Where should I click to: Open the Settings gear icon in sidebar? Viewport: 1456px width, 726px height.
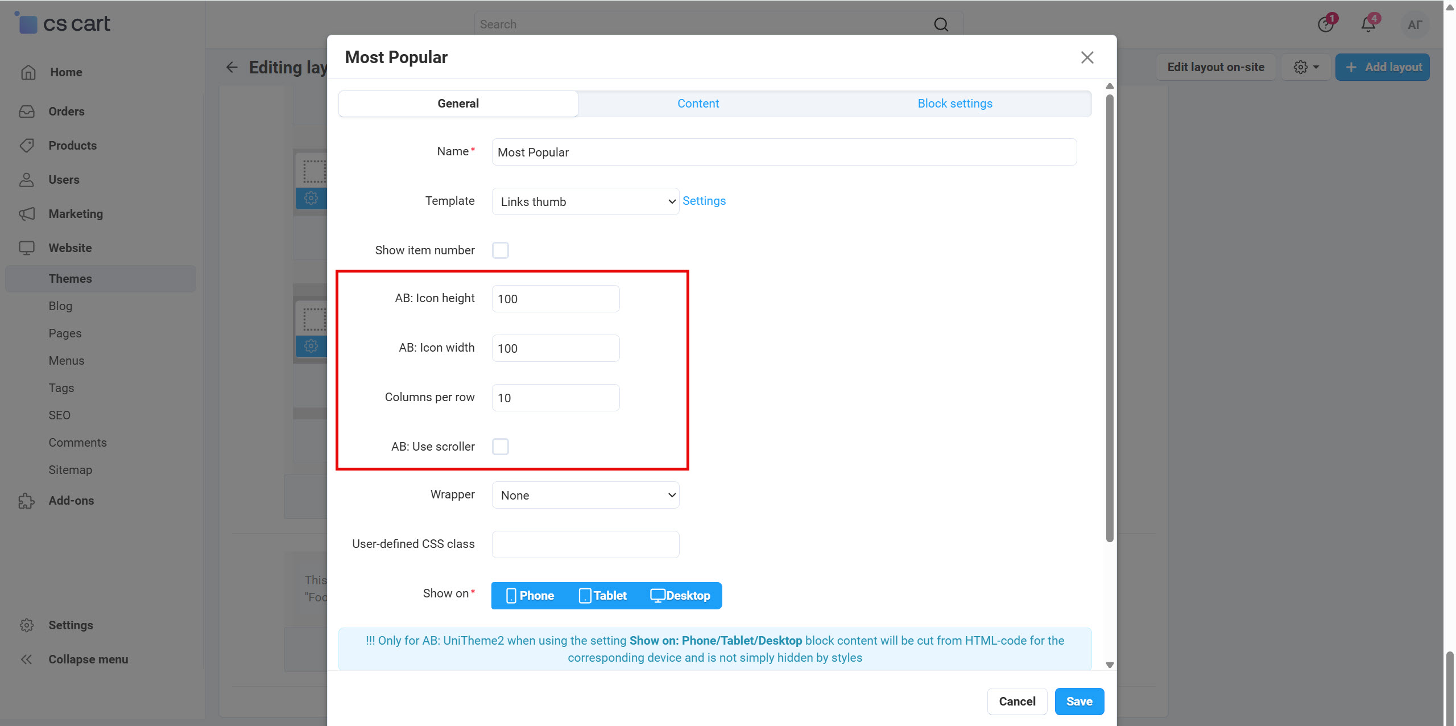click(x=27, y=625)
